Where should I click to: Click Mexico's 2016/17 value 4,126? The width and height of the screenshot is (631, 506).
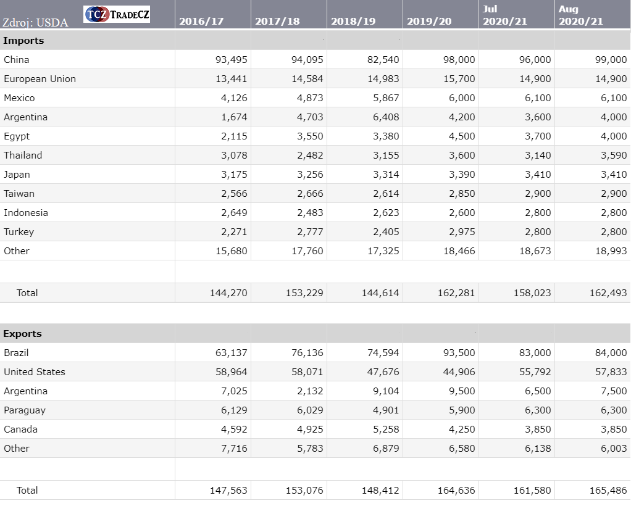(234, 98)
